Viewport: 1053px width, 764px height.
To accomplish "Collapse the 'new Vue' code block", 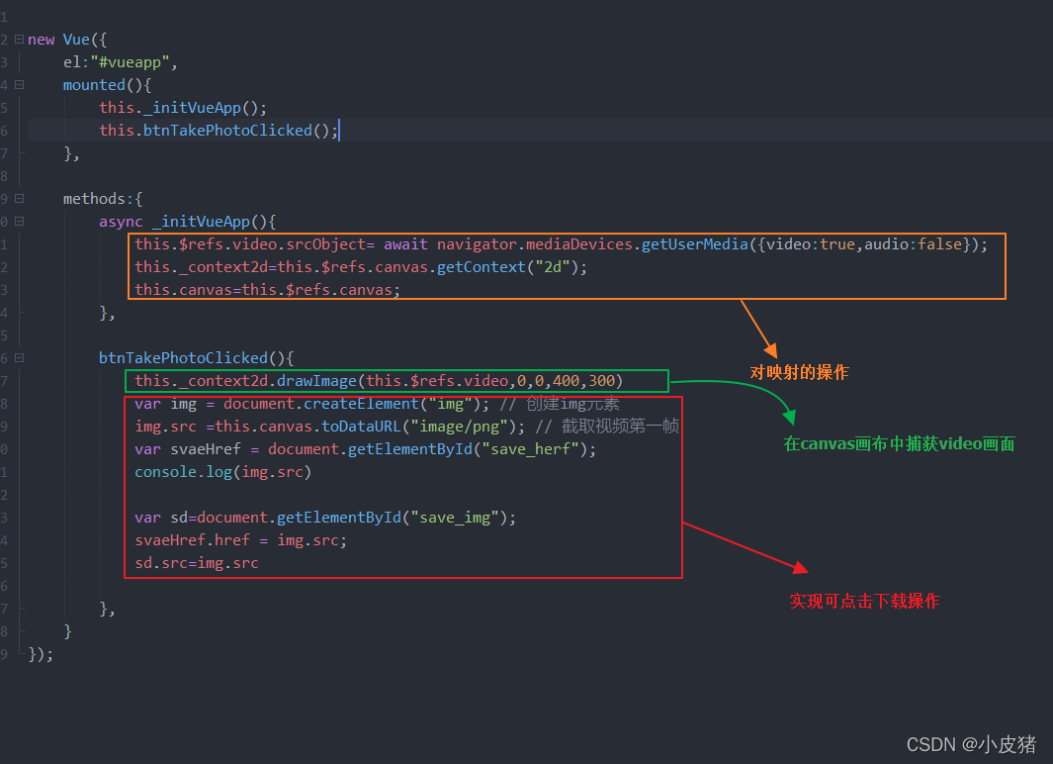I will (x=19, y=40).
